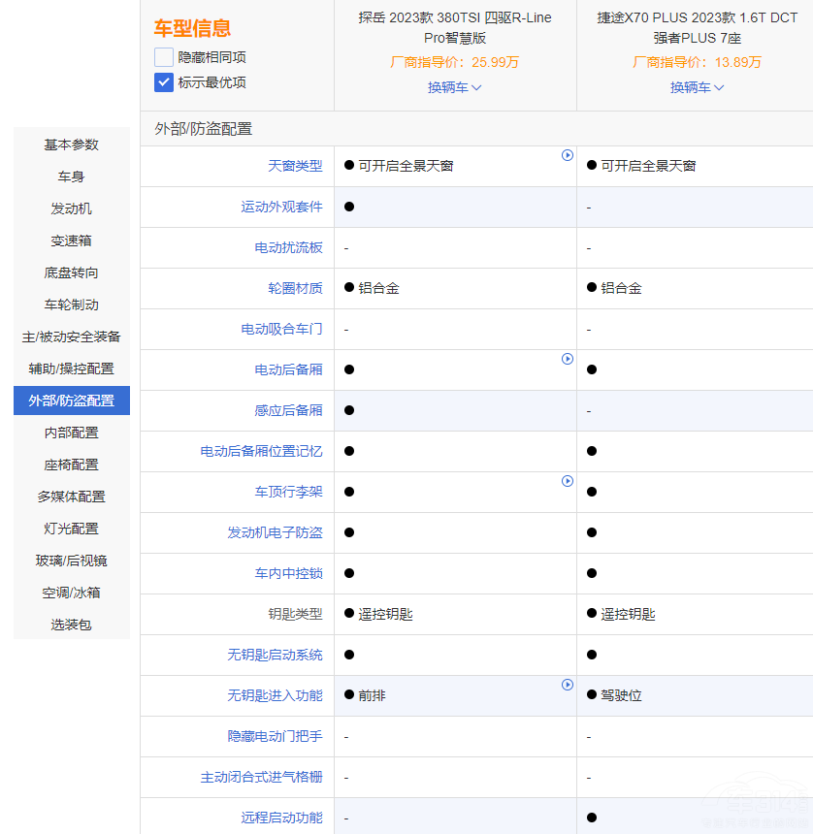Open 电动吸合车门 parameter link

tap(281, 329)
